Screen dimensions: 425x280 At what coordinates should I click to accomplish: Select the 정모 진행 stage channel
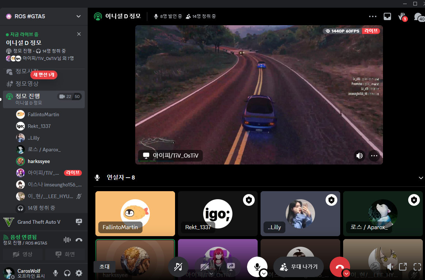point(43,99)
